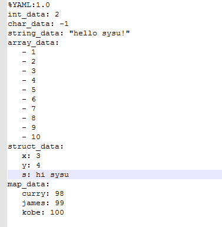
Task: Click the 'james: 99' entry
Action: (x=43, y=203)
